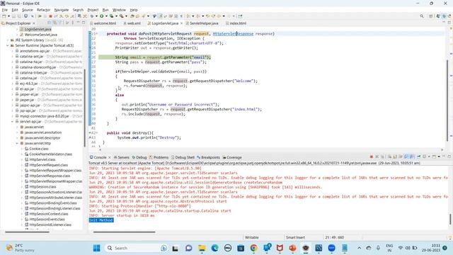Click the green Run button icon
Image resolution: width=453 pixels, height=255 pixels.
(x=102, y=16)
